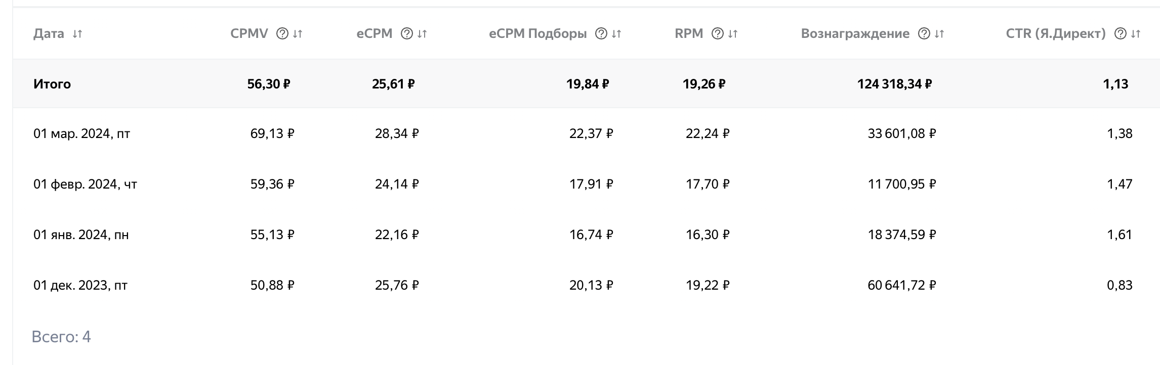Open help icon next to eCPM Подборы
Screen dimensions: 1160x365
[601, 34]
